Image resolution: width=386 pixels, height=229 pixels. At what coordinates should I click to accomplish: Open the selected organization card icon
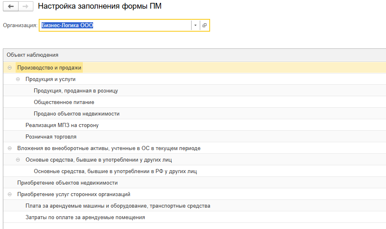(204, 25)
